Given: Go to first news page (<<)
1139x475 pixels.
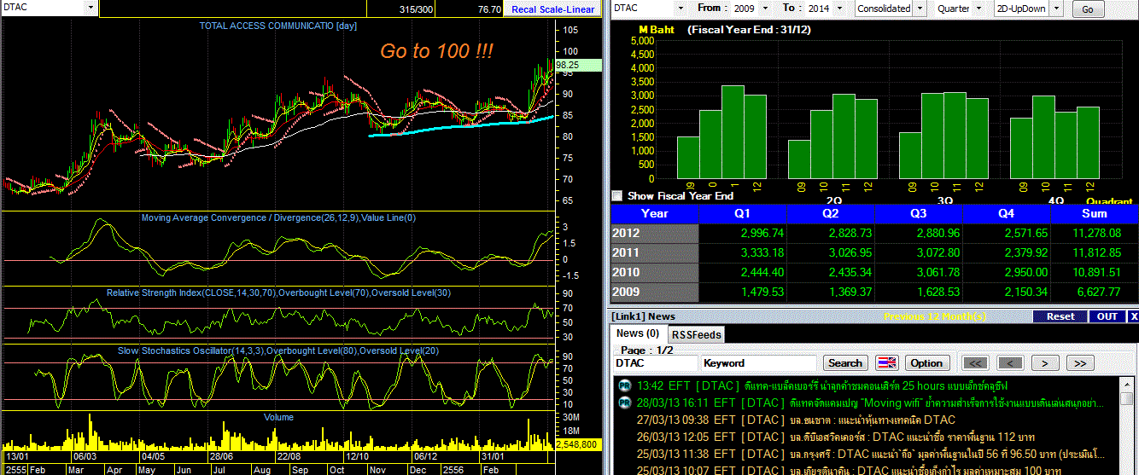Looking at the screenshot, I should (975, 363).
